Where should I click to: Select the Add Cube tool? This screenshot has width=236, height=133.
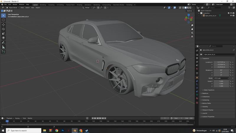pyautogui.click(x=3, y=52)
